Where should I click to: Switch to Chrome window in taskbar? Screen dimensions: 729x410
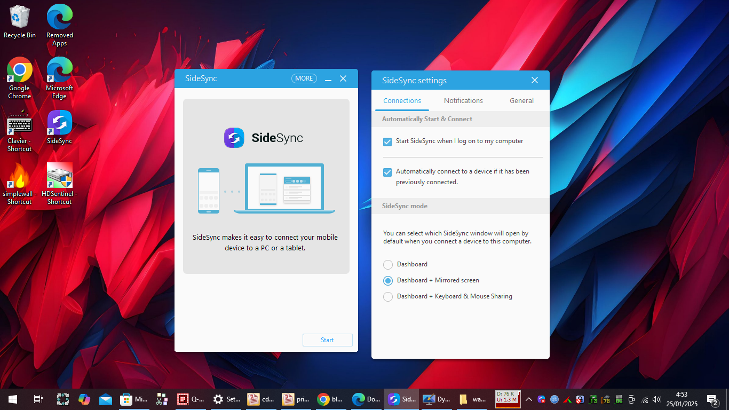[x=330, y=399]
